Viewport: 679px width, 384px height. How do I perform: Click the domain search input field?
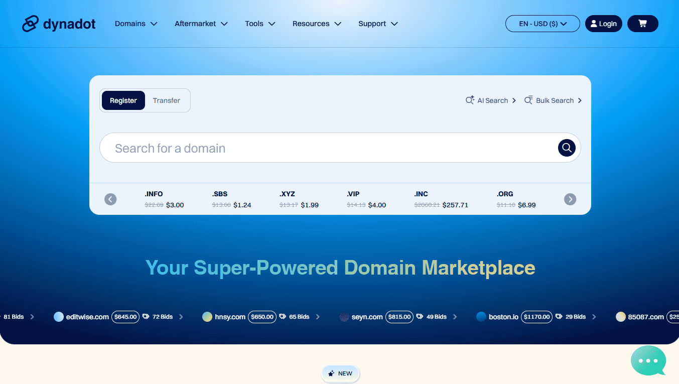(x=301, y=148)
